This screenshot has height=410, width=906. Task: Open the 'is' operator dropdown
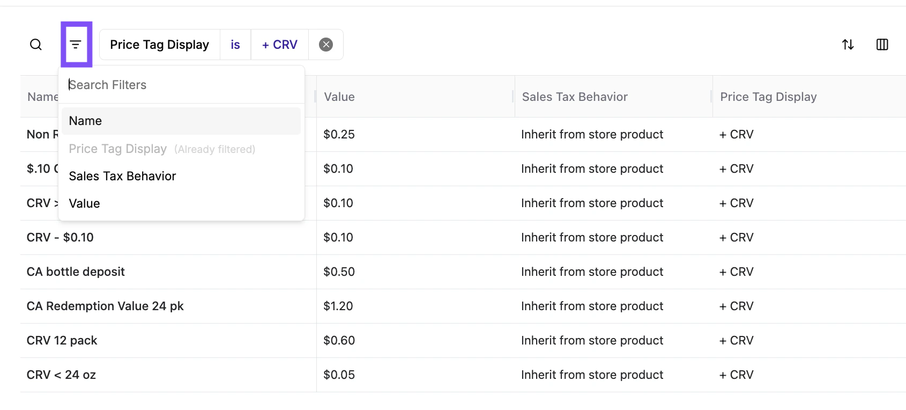tap(235, 45)
